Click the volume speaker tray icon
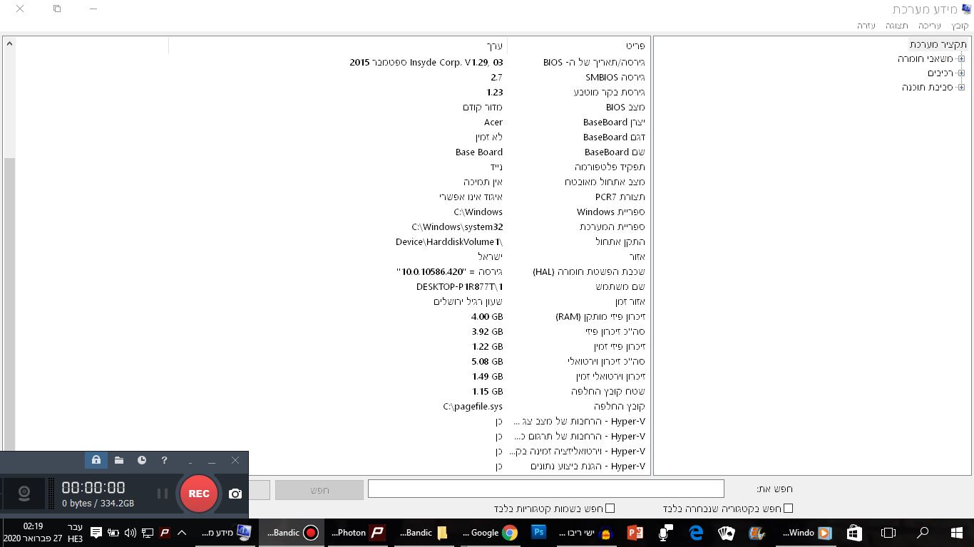 (x=130, y=533)
